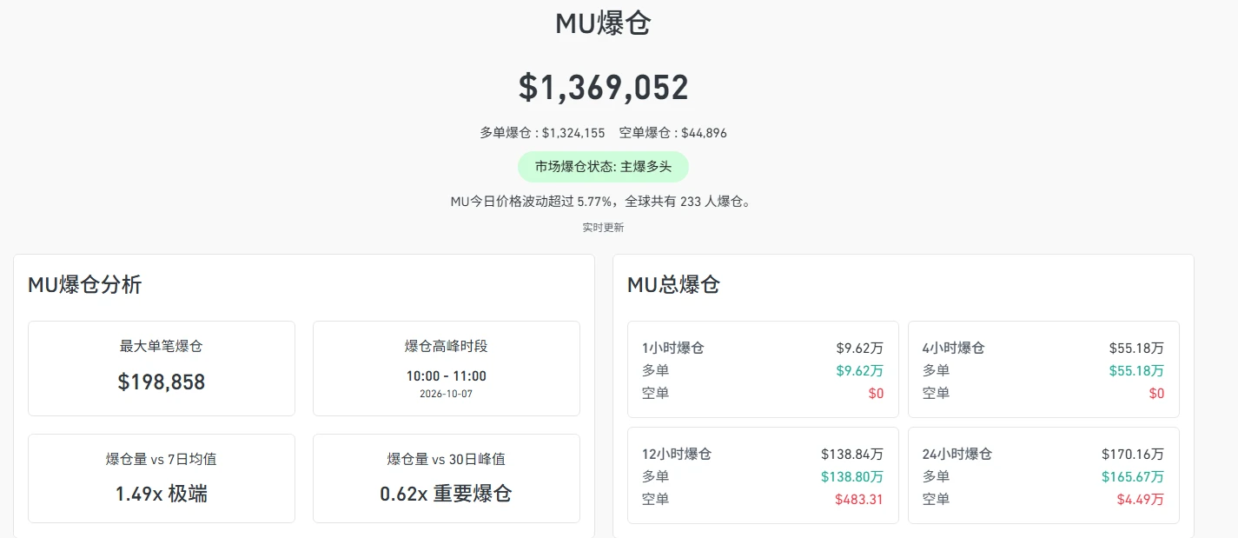Select the red 12-hour short value "$483.31"
The width and height of the screenshot is (1238, 538).
tap(859, 500)
